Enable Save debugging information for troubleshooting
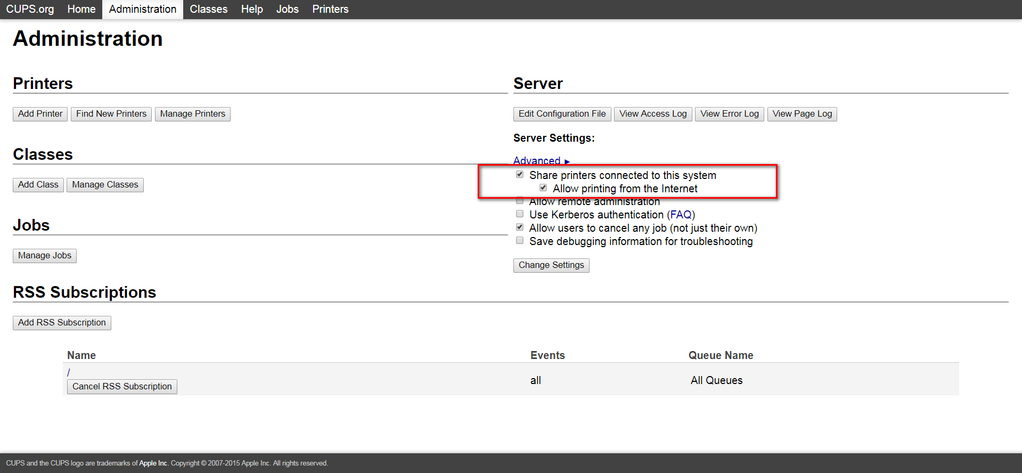 coord(520,241)
